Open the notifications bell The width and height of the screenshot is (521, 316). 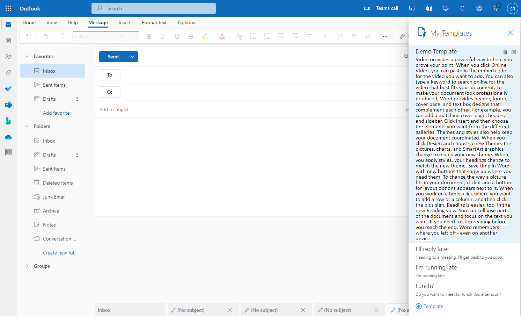462,8
